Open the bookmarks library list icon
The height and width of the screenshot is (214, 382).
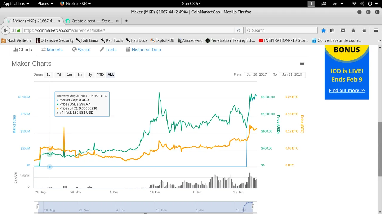tap(332, 30)
